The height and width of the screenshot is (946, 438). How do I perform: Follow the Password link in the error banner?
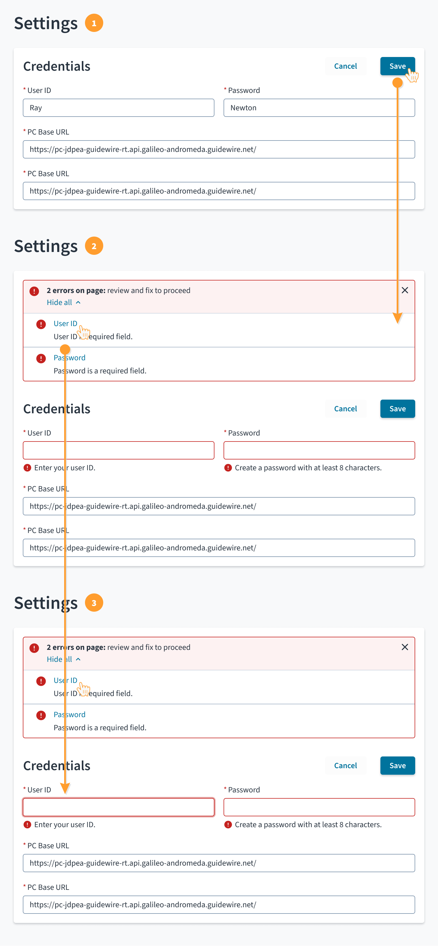tap(70, 357)
